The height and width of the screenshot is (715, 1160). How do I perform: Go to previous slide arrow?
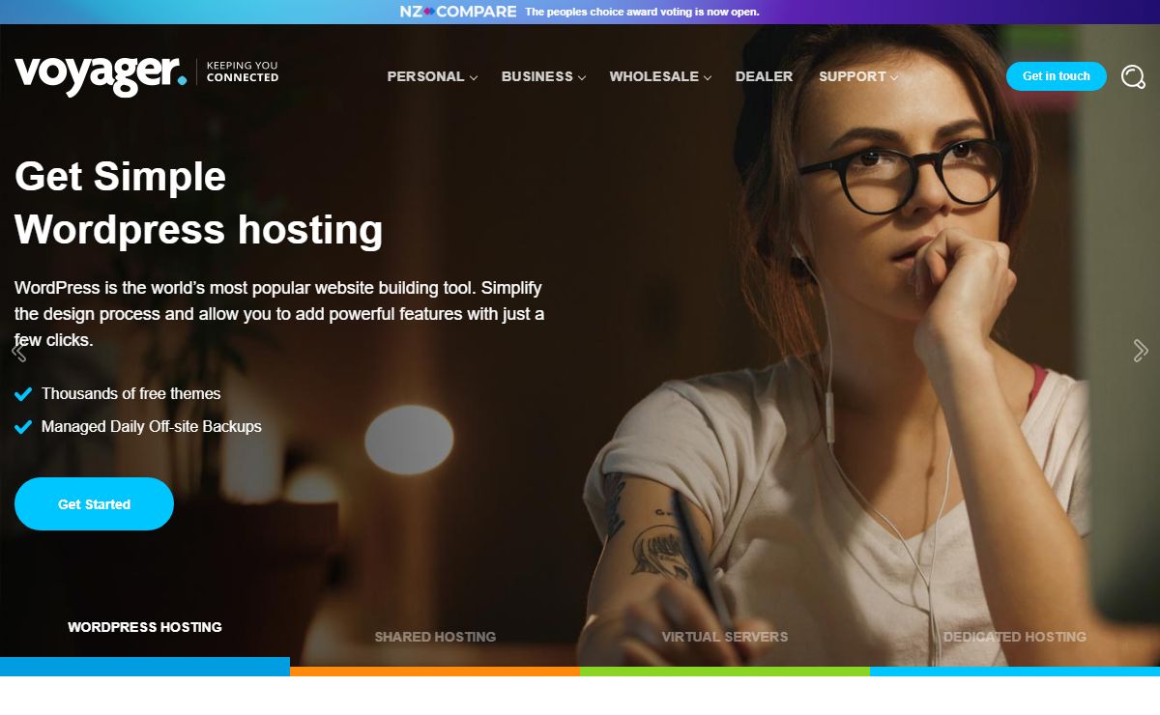pyautogui.click(x=17, y=351)
